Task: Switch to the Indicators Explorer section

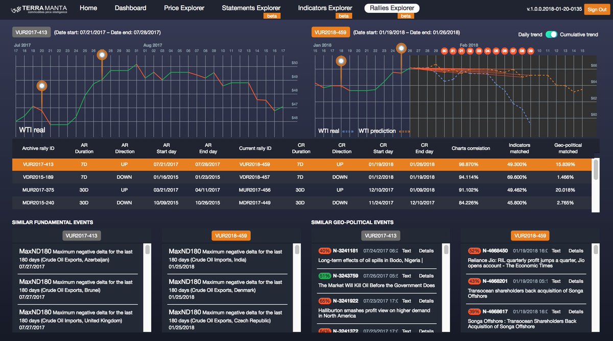Action: pos(325,8)
